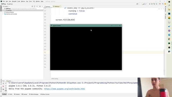Click the Search Everywhere magnifier icon
The image size is (172, 97).
(163, 4)
